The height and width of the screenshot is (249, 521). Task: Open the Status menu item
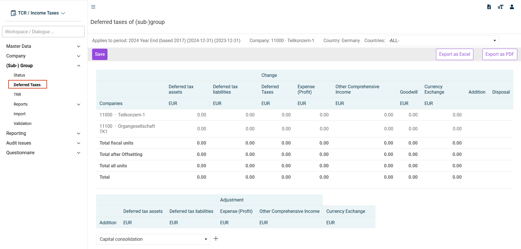pos(19,75)
